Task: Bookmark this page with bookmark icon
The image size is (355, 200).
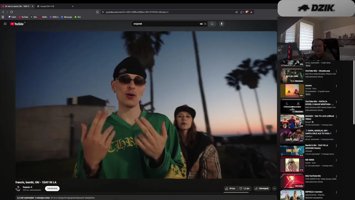Action: pyautogui.click(x=97, y=12)
